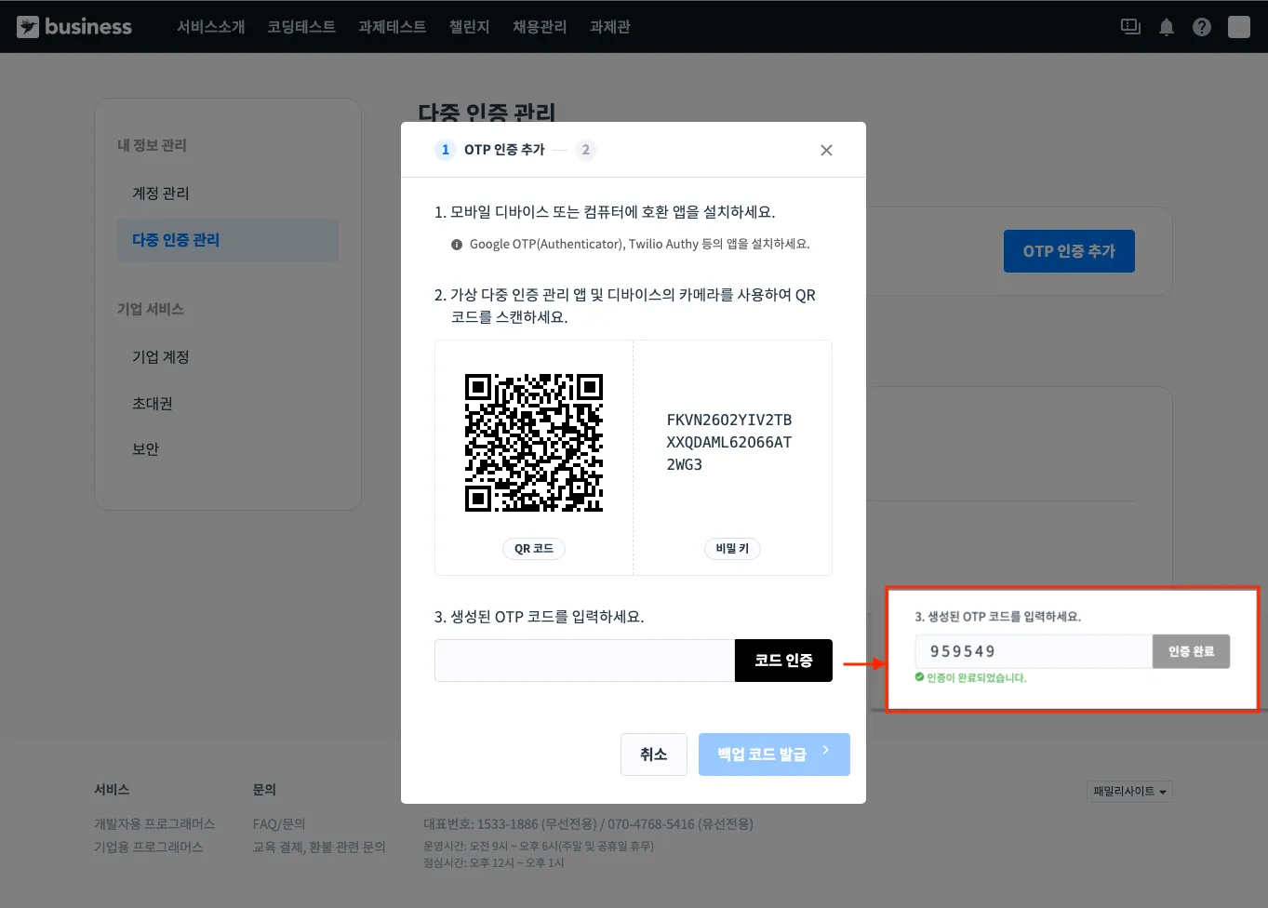The width and height of the screenshot is (1268, 908).
Task: Open the 과제관 menu
Action: coord(610,27)
